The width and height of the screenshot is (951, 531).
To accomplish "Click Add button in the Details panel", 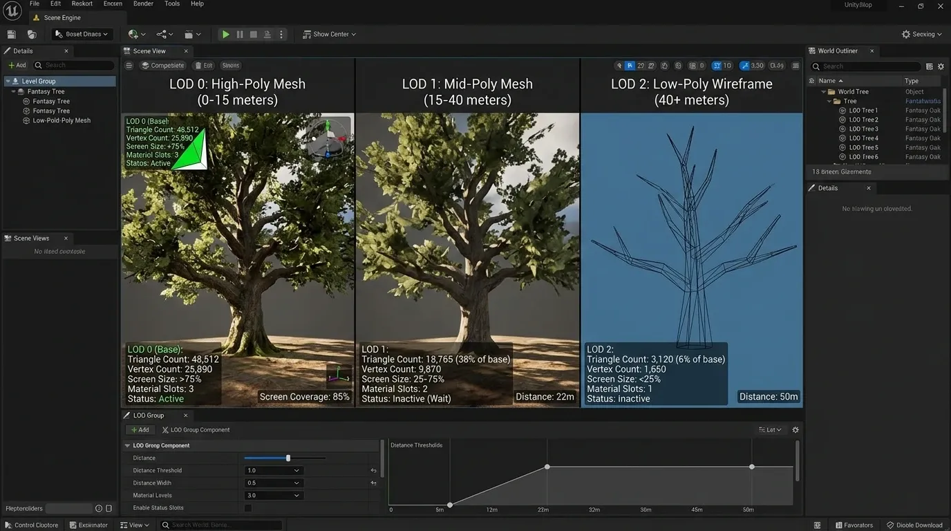I will (17, 66).
